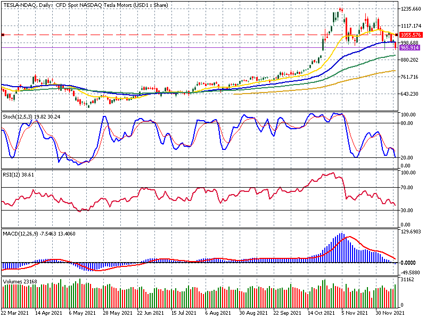Click the 1117.174 price axis value
Viewport: 426px width, 319px height.
(411, 26)
